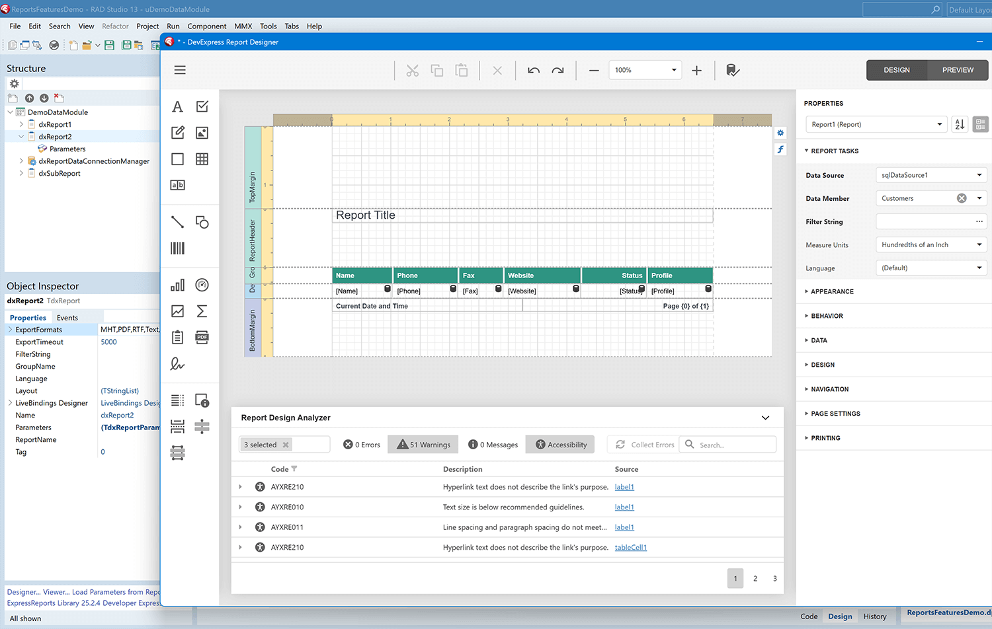Click the Cut scissors icon
This screenshot has height=629, width=992.
pyautogui.click(x=413, y=70)
